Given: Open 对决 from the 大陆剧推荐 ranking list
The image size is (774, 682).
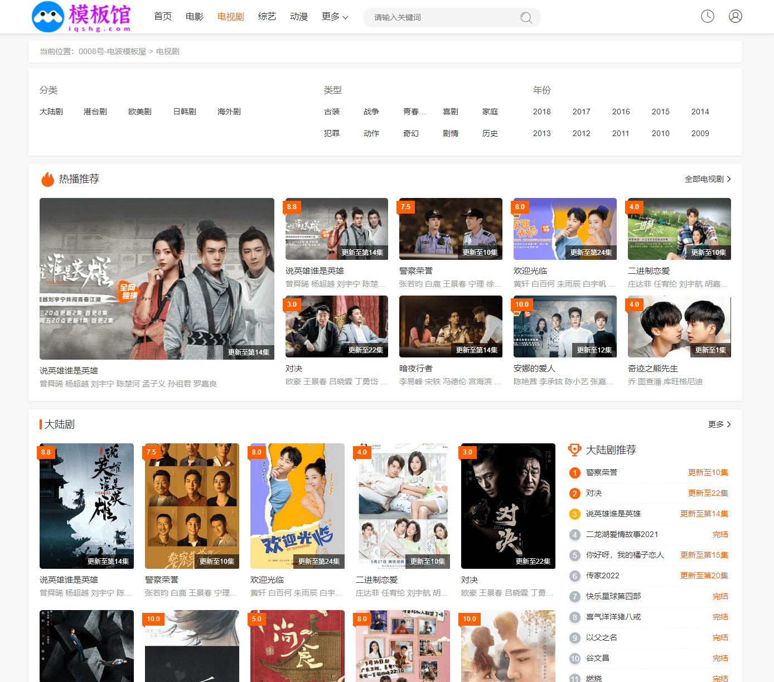Looking at the screenshot, I should click(594, 493).
